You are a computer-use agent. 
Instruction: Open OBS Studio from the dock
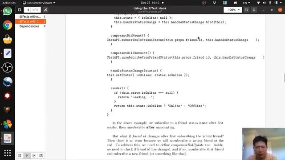coord(8,68)
